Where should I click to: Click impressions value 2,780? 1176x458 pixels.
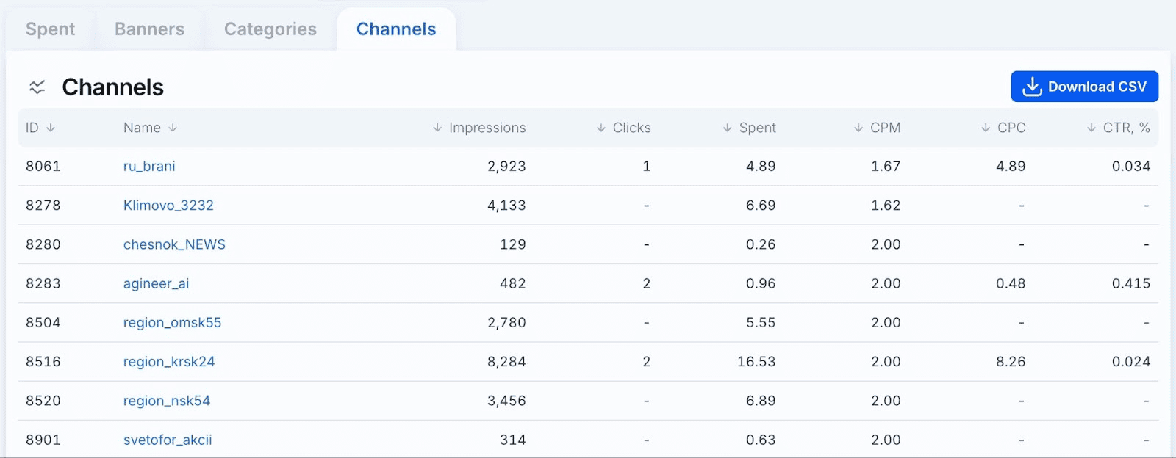pos(506,323)
